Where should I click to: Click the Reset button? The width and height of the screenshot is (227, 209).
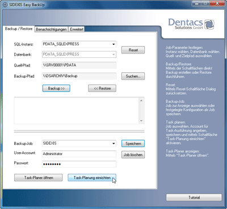pyautogui.click(x=133, y=50)
